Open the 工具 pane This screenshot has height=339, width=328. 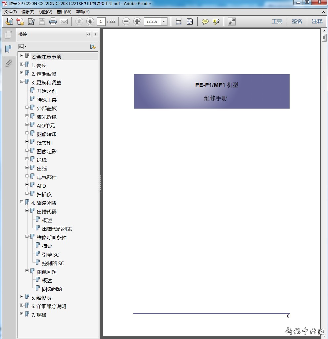[277, 22]
